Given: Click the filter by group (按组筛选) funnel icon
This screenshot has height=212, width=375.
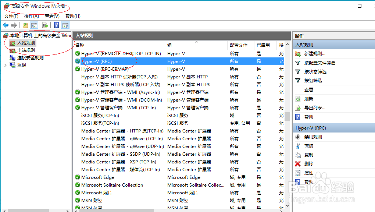Looking at the screenshot, I should 298,81.
